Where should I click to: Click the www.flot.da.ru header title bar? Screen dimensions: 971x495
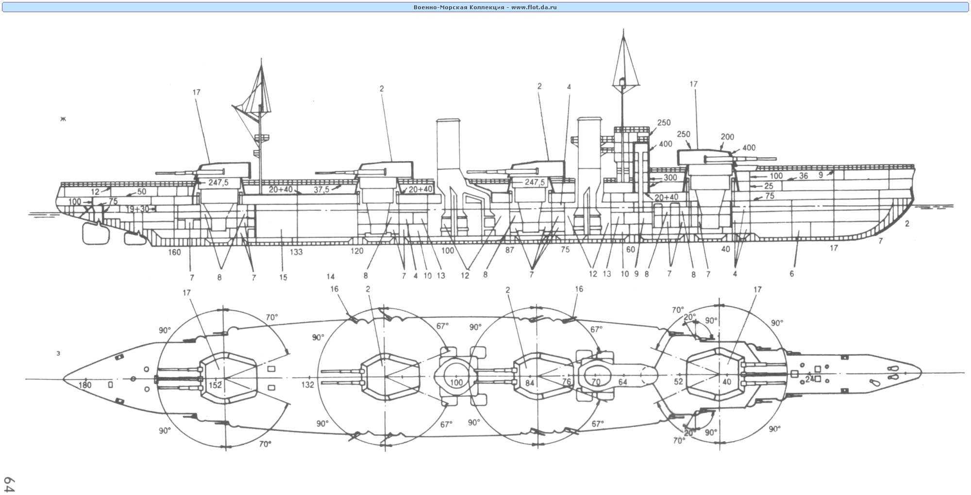pos(485,7)
